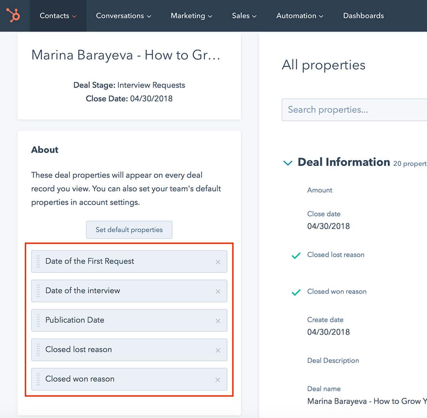Viewport: 427px width, 418px height.
Task: Click the Set default properties button
Action: pos(129,230)
